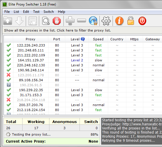Click the open padlock icon
Image resolution: width=162 pixels, height=147 pixels.
click(131, 21)
